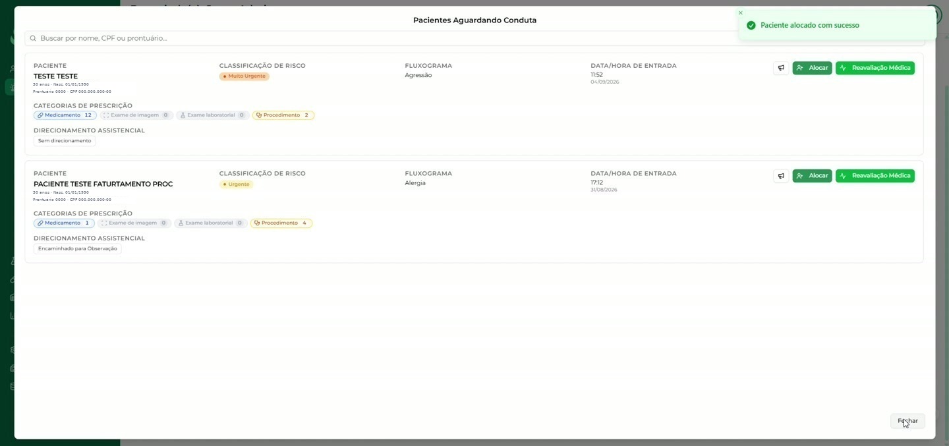Close the dialog with the Fechar button
949x446 pixels.
pyautogui.click(x=907, y=421)
